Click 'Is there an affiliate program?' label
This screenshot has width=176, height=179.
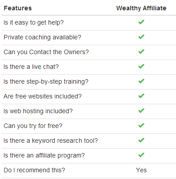(x=44, y=156)
